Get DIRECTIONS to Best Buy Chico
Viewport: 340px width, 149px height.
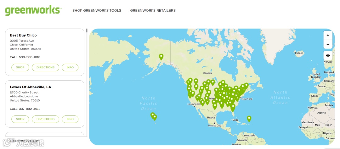[x=46, y=67]
